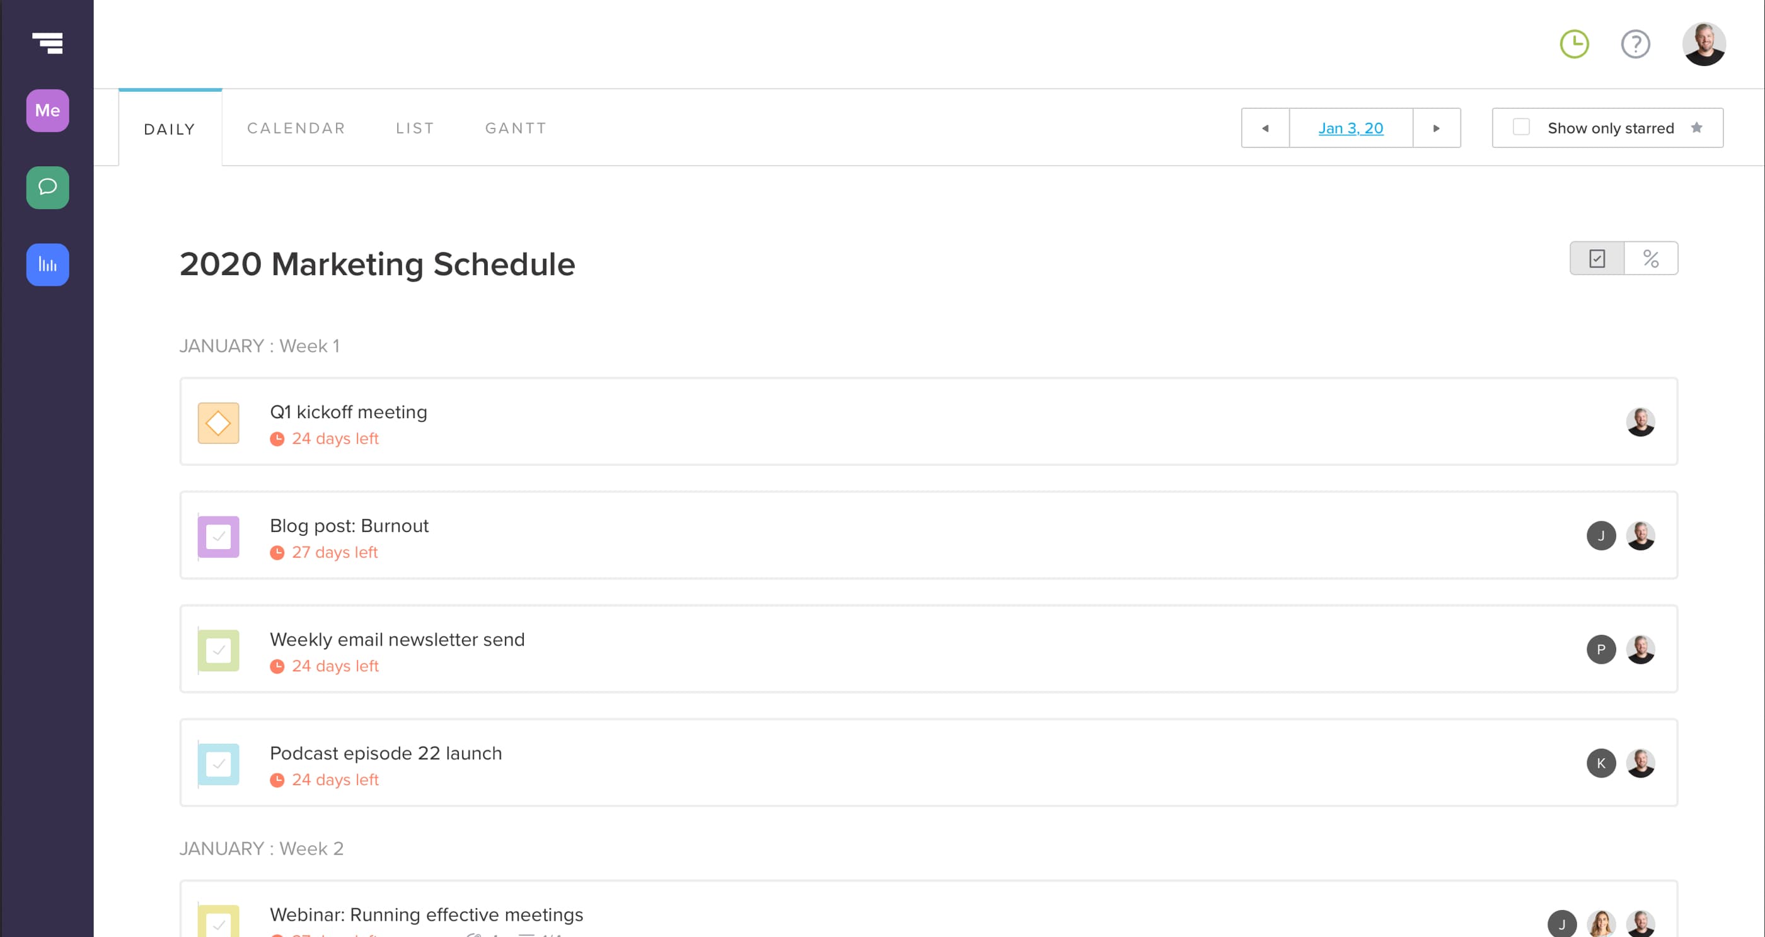Mark Weekly email newsletter send complete

(x=218, y=650)
